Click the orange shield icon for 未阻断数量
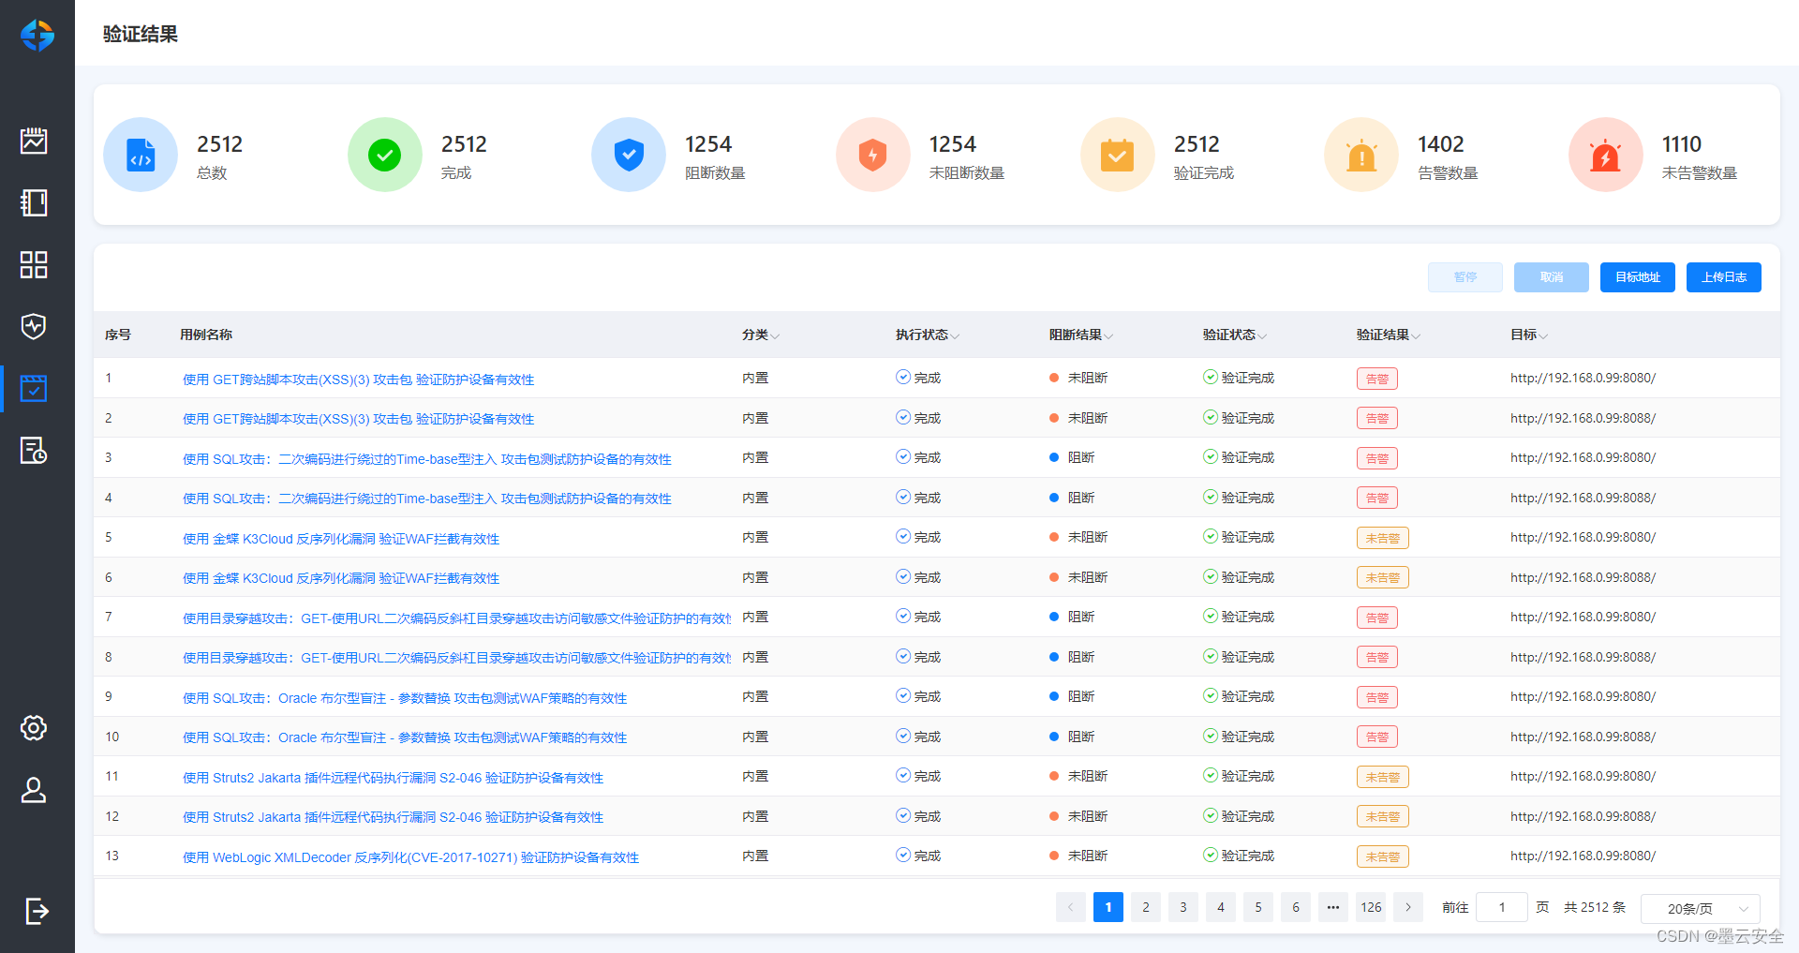Viewport: 1799px width, 953px height. [x=873, y=155]
